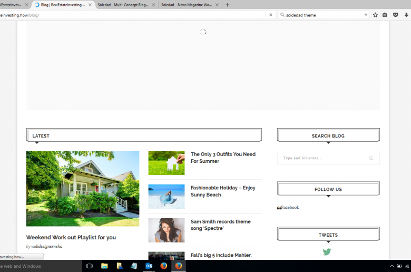Screen dimensions: 411x272
Task: Click the Windows taskbar search box
Action: 41,266
